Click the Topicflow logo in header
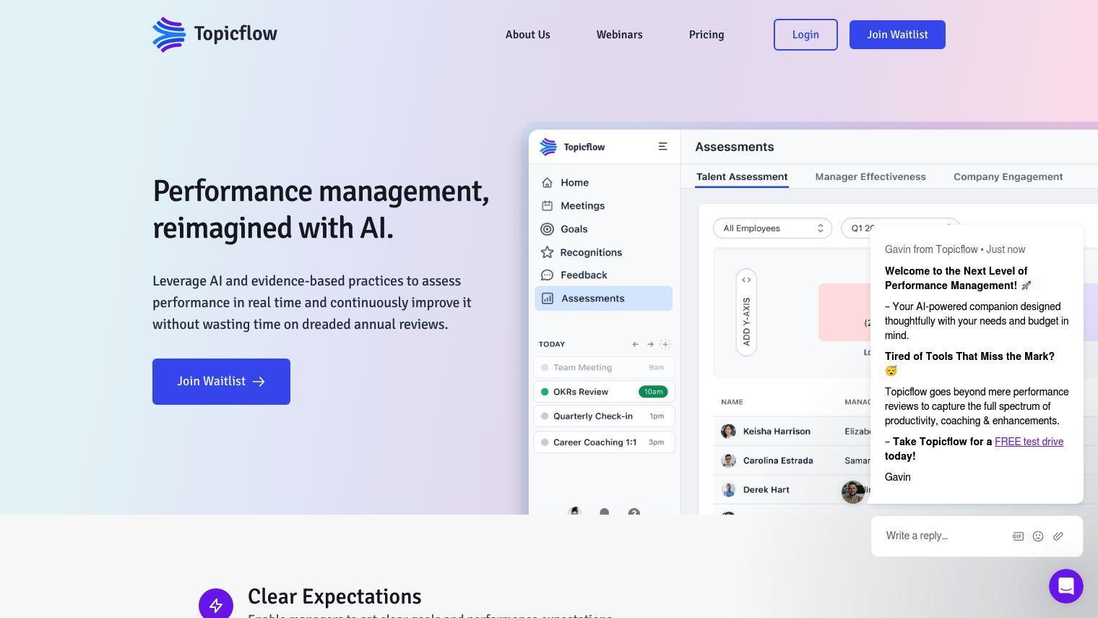 215,34
